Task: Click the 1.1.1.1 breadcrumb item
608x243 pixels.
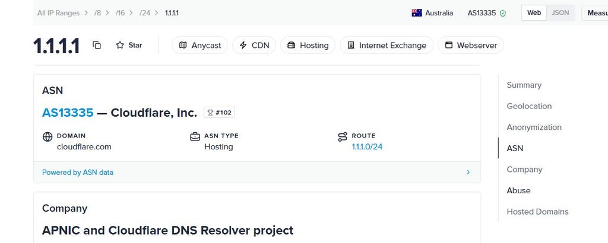Action: (x=172, y=13)
